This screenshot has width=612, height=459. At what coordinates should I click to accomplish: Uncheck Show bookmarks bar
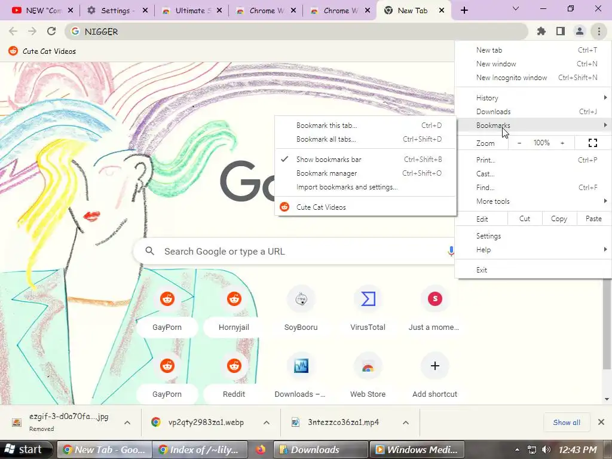coord(366,159)
